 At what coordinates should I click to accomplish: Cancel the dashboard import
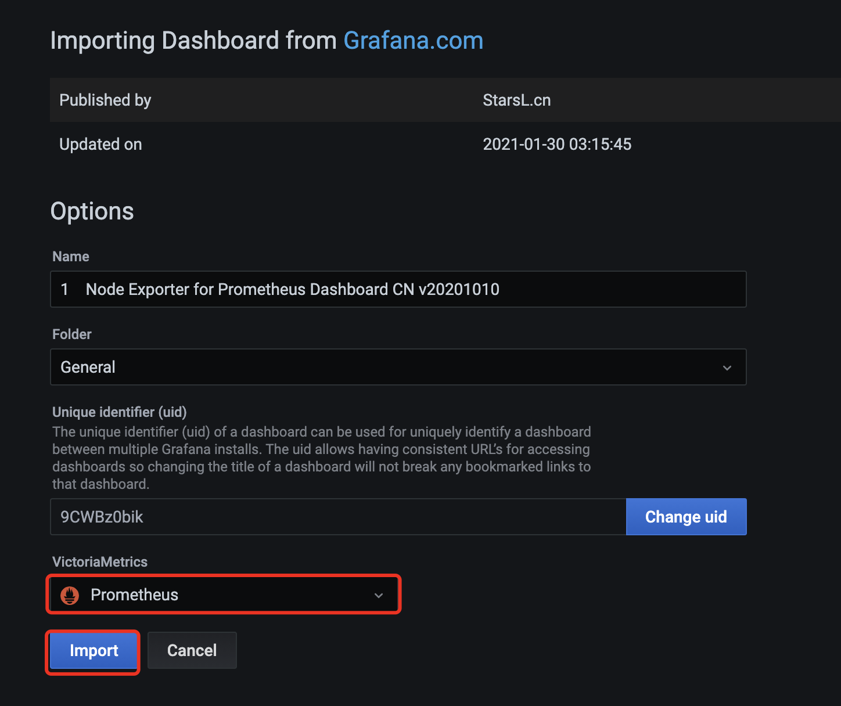tap(192, 650)
